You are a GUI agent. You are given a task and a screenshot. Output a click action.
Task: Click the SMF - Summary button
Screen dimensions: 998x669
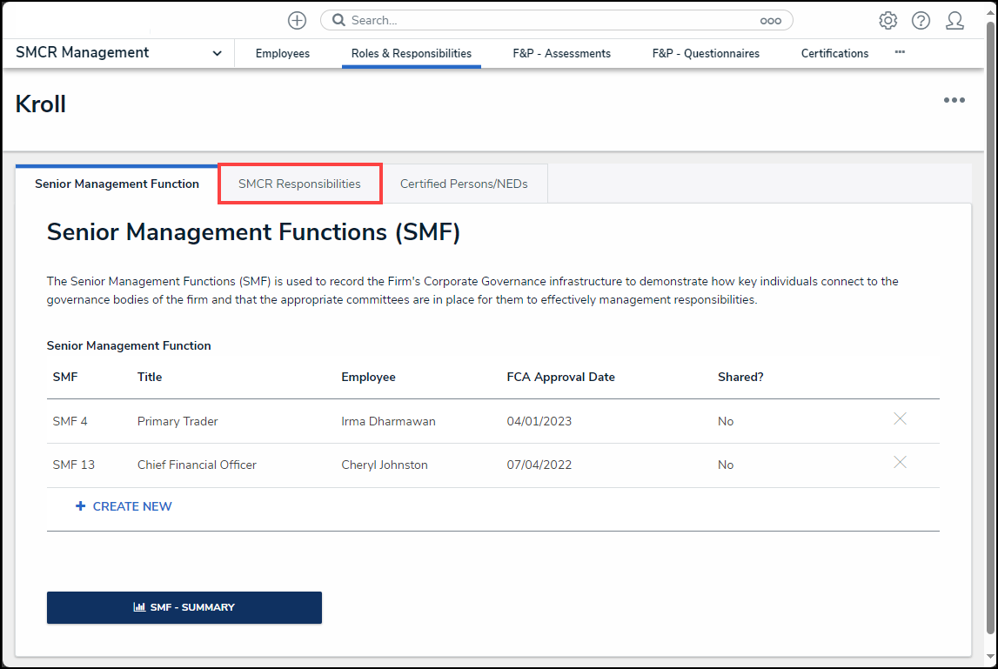[x=184, y=607]
